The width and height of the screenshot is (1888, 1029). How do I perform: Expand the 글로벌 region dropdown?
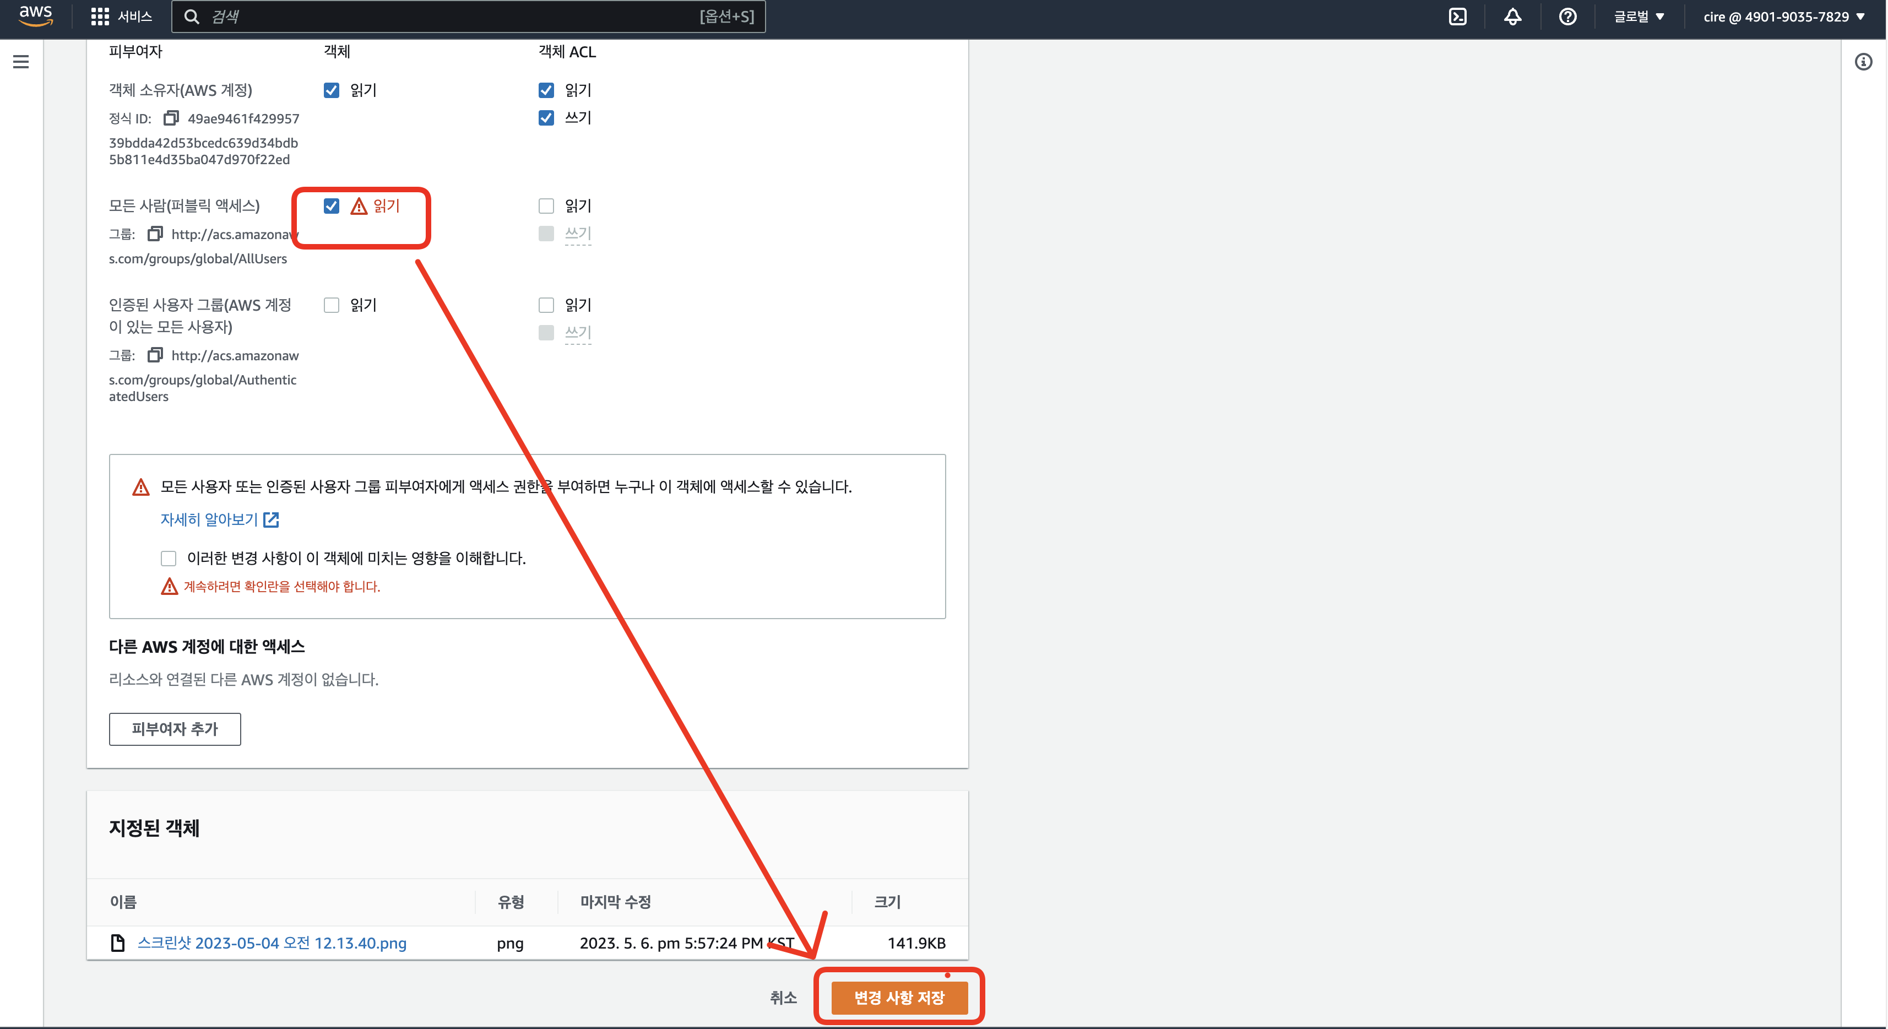tap(1639, 17)
